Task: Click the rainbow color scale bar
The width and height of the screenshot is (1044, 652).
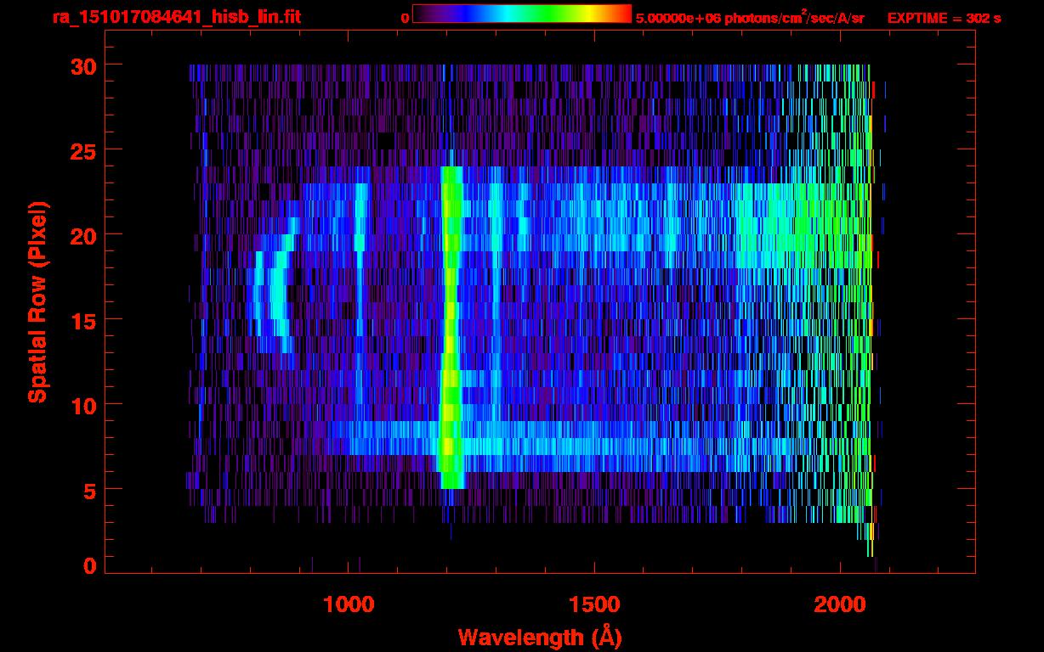Action: (x=522, y=14)
